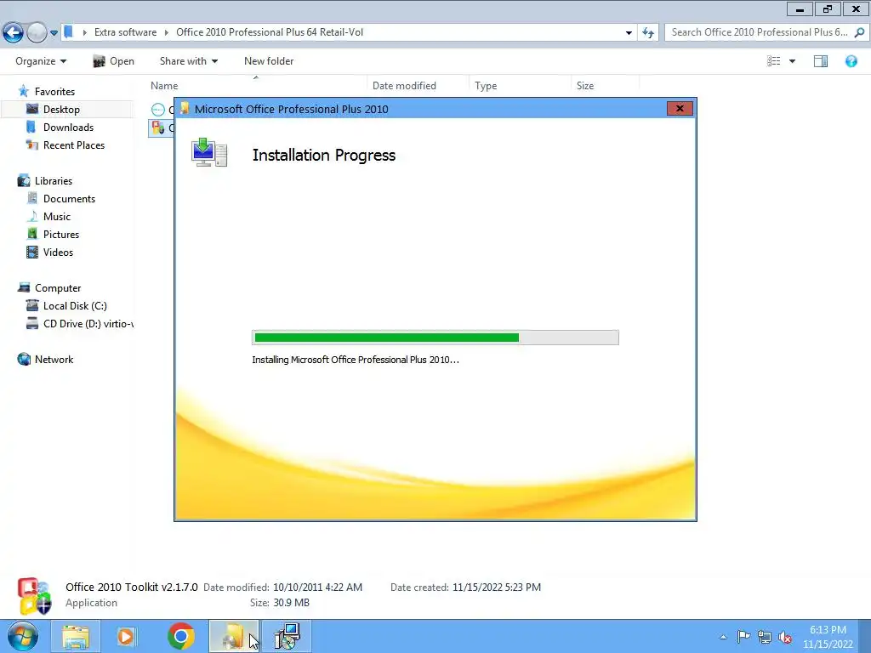
Task: Sort files by the Type column
Action: pyautogui.click(x=486, y=86)
